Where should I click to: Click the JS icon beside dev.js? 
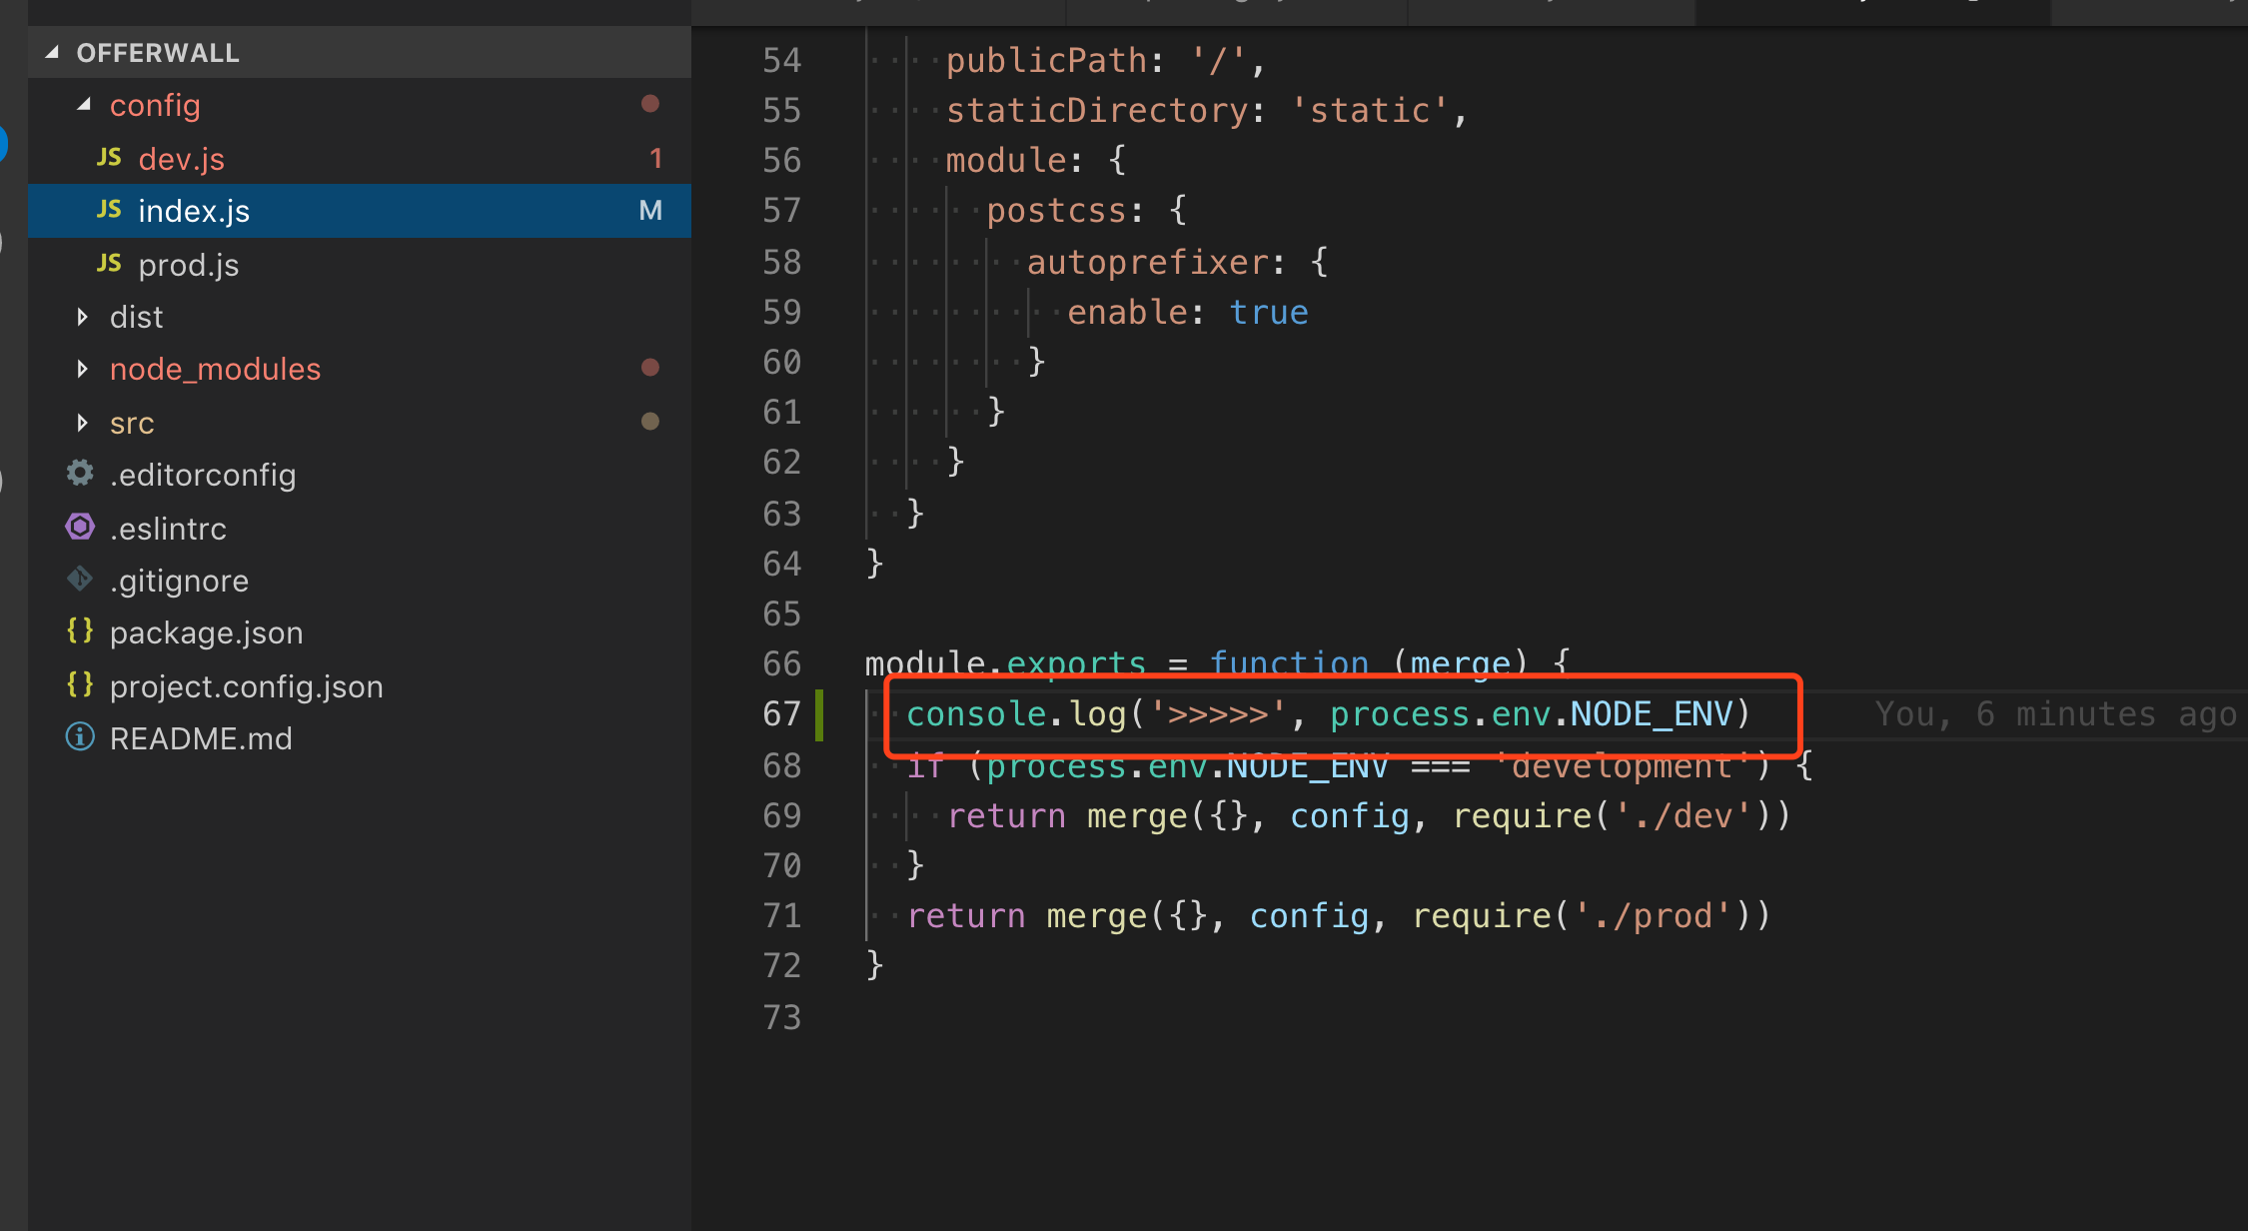click(109, 158)
